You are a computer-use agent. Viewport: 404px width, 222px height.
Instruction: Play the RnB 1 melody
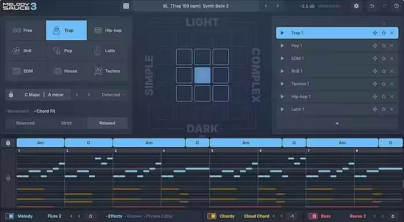tap(282, 71)
